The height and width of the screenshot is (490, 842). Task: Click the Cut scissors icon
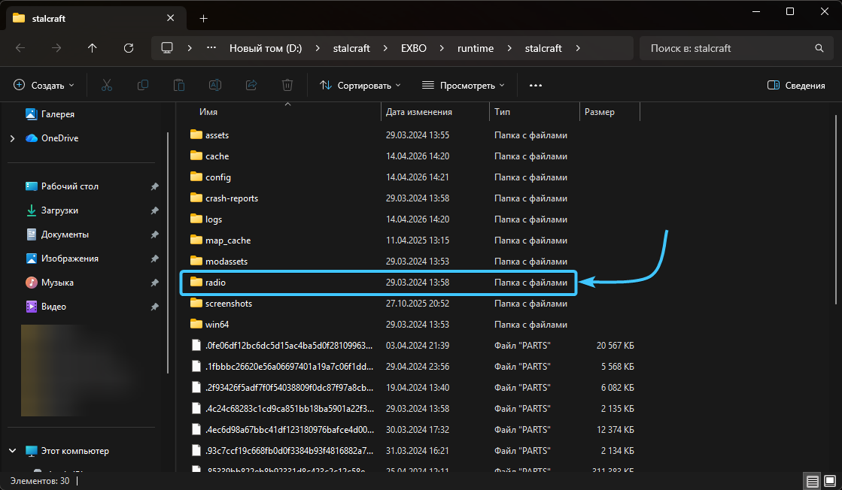[106, 86]
